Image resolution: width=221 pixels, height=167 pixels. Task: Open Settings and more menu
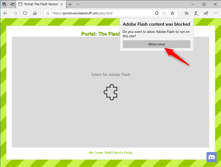216,13
